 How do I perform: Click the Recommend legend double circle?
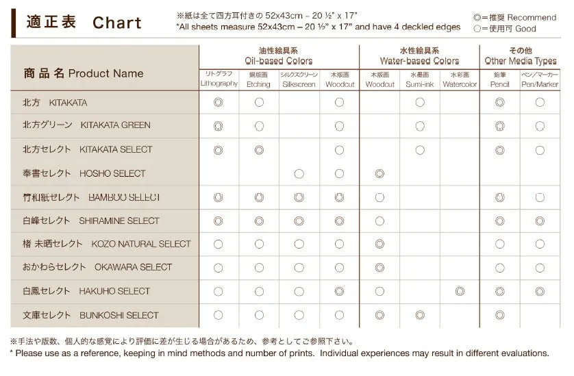pos(477,18)
